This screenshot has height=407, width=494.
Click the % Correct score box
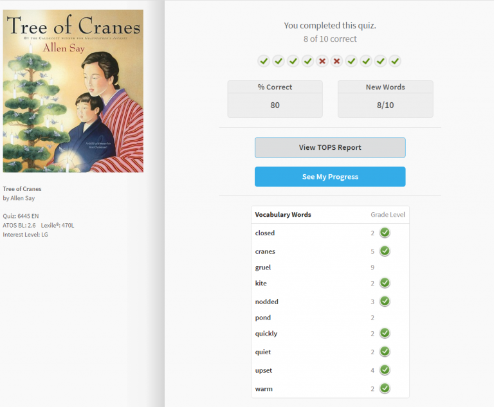pos(275,99)
